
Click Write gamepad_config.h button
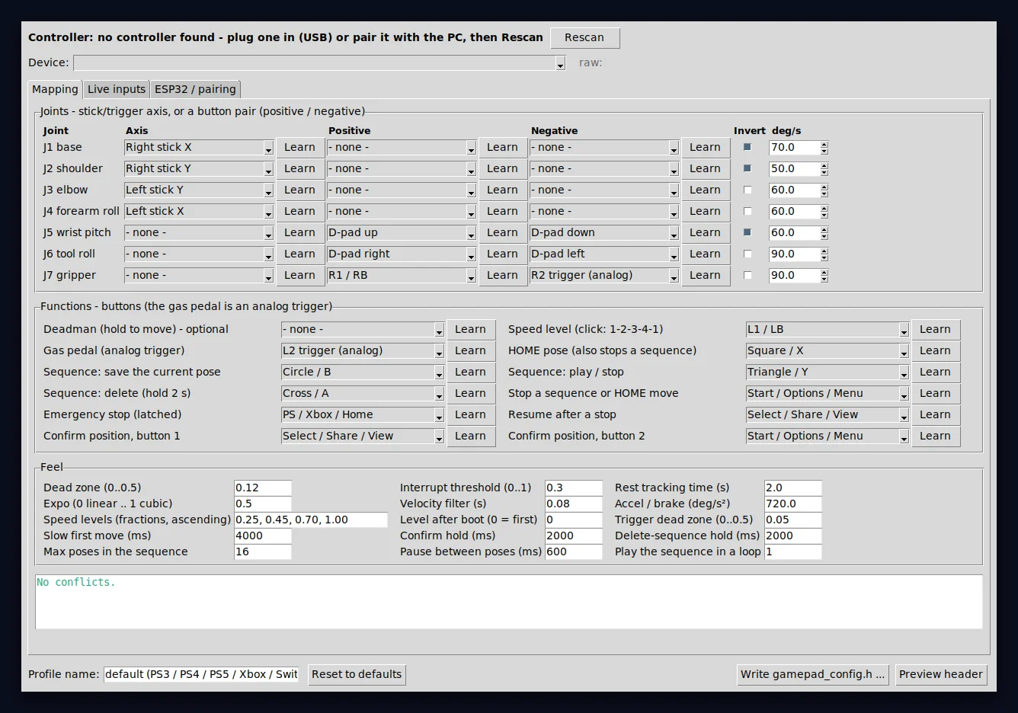point(813,674)
